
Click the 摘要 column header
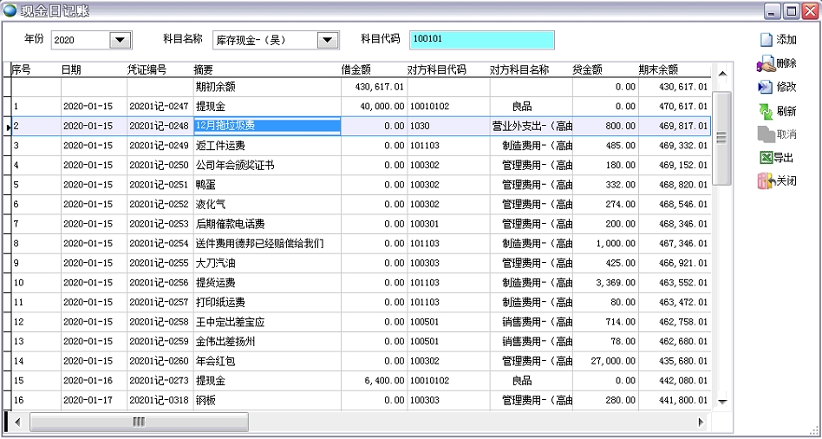204,69
